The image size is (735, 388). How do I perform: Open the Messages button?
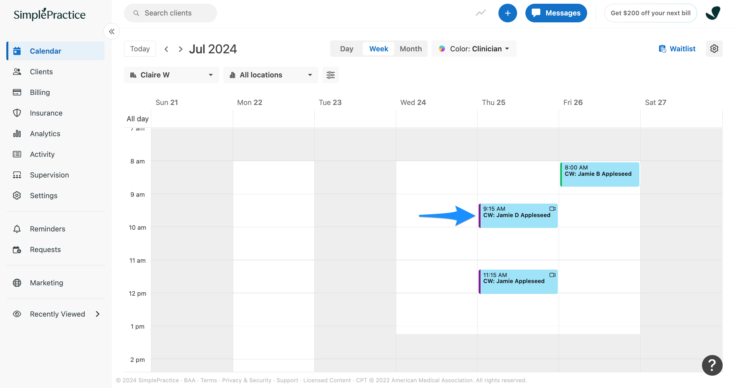coord(556,13)
